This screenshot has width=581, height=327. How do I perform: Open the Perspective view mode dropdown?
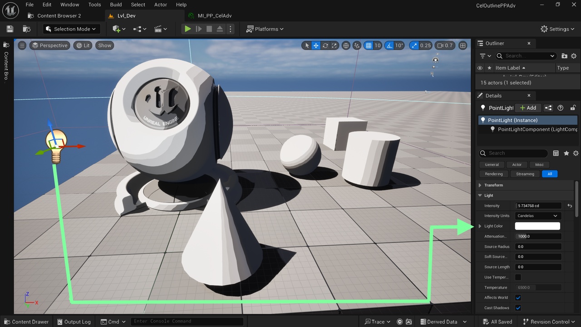click(x=49, y=45)
